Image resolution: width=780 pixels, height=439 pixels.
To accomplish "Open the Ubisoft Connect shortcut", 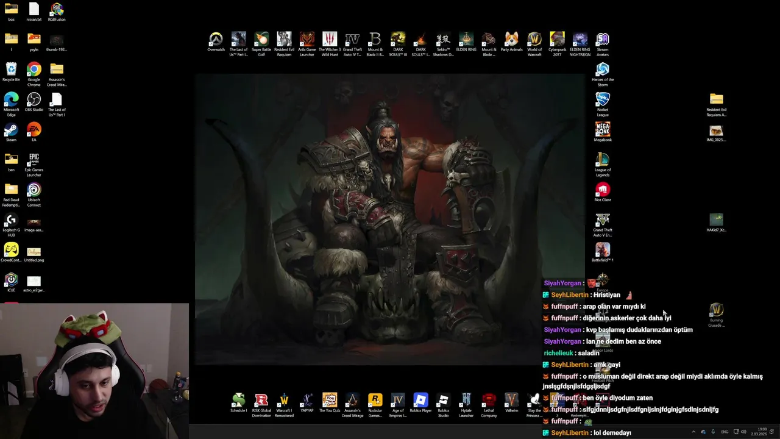I will click(x=34, y=195).
